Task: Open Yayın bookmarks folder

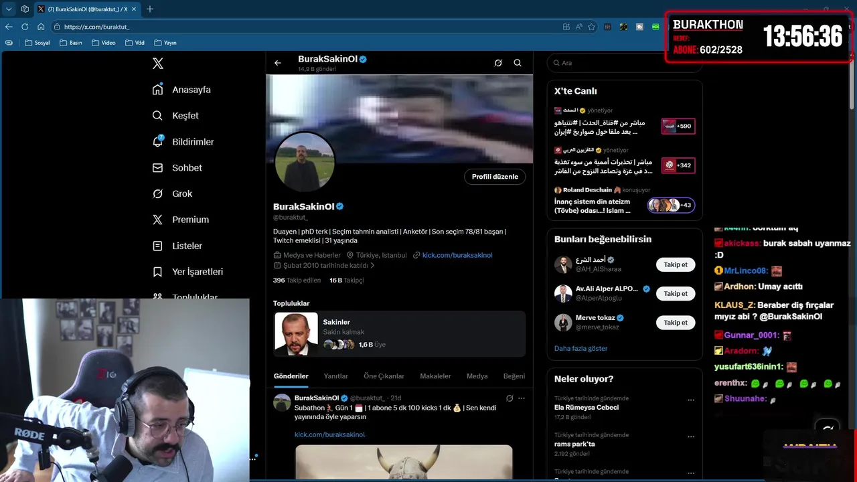Action: (165, 43)
